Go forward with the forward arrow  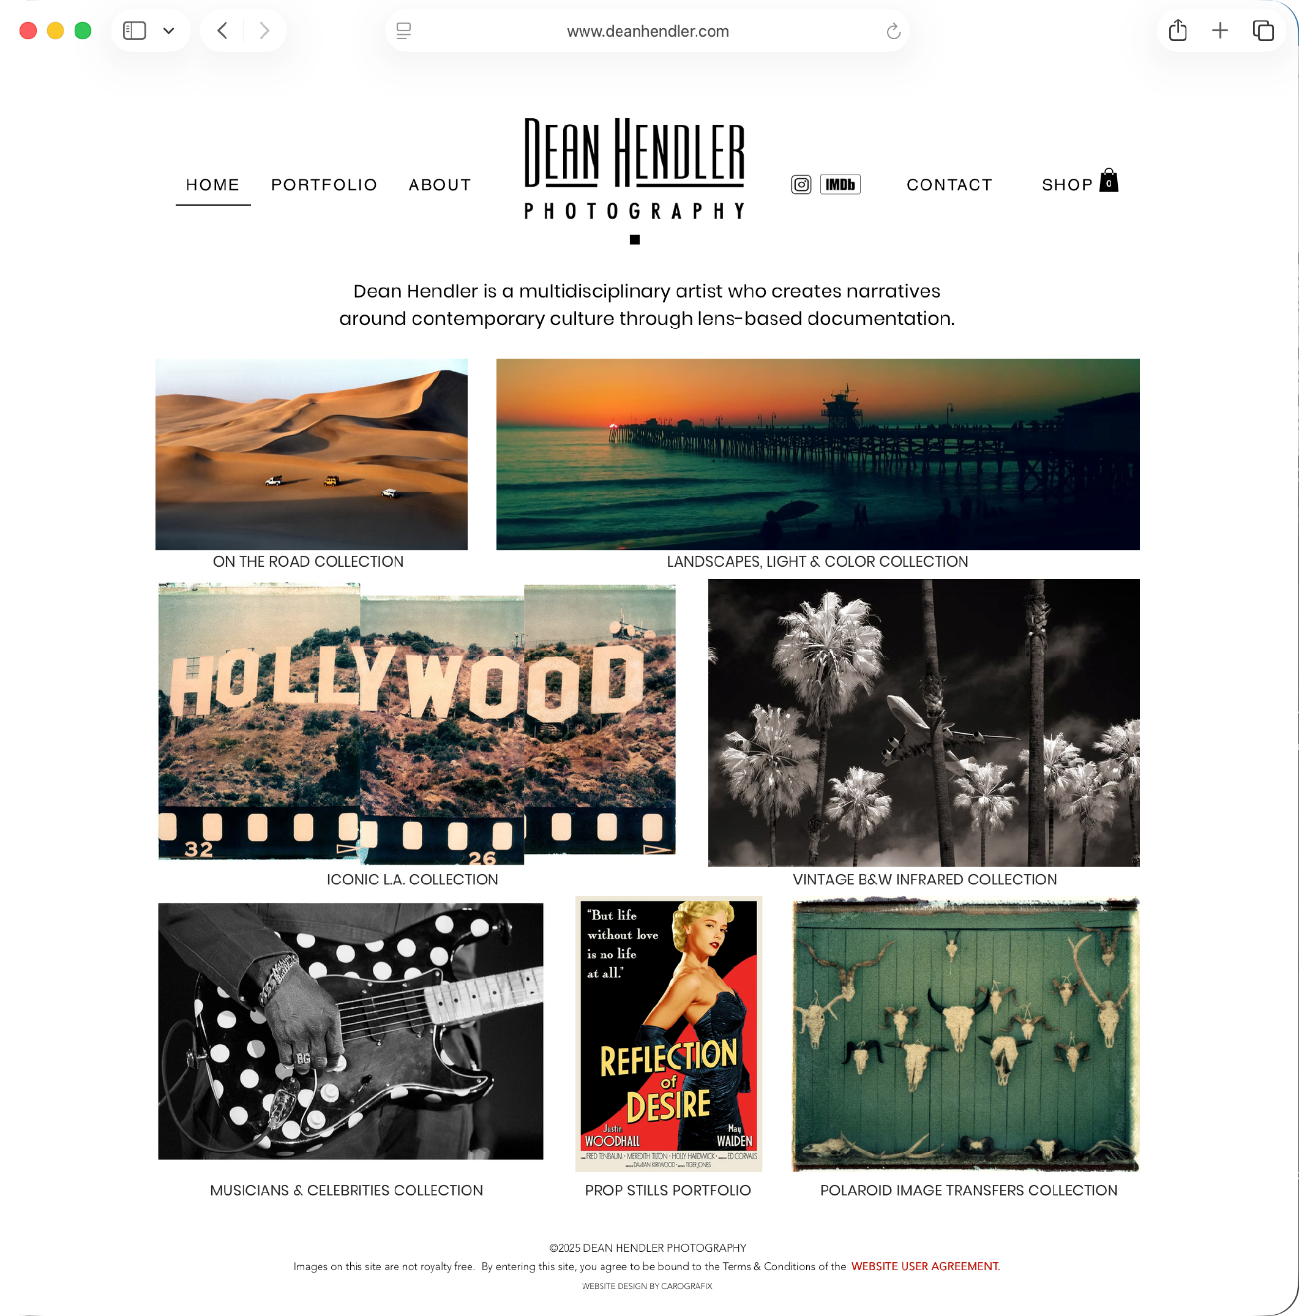pos(265,31)
